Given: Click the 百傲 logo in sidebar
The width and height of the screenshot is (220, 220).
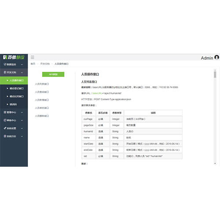Looking at the screenshot, I should (x=14, y=57).
